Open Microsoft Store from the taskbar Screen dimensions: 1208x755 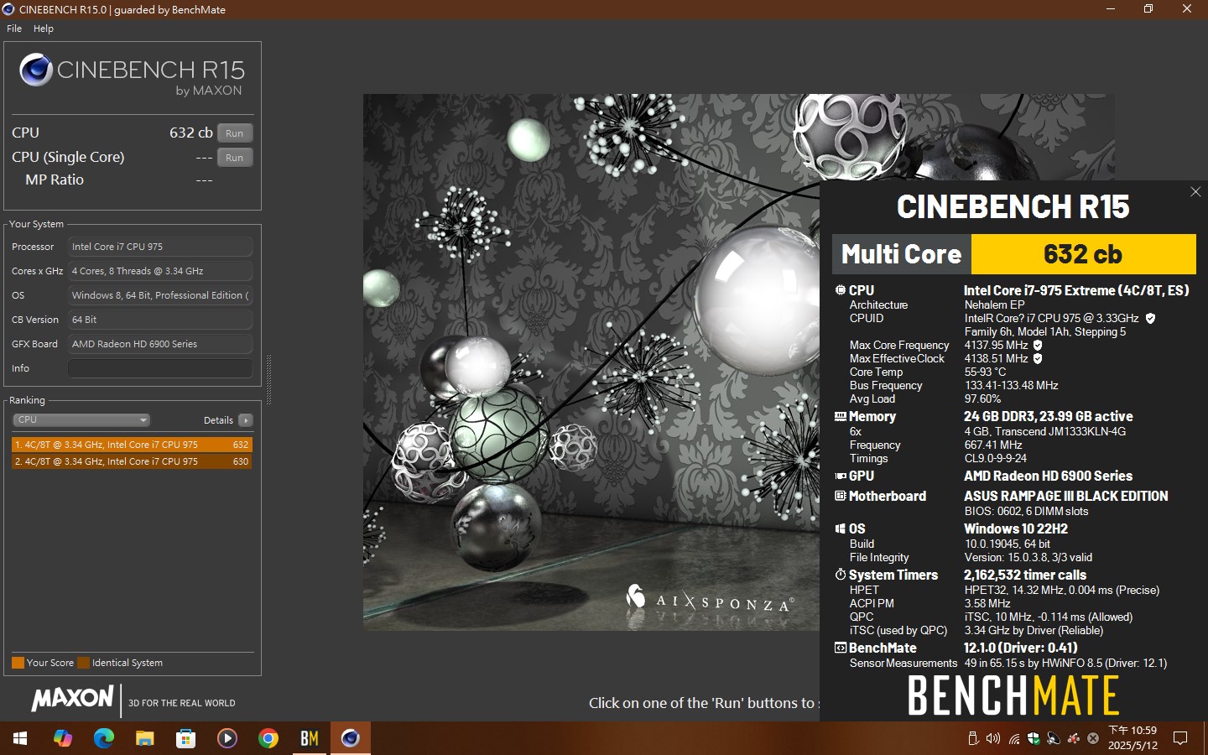point(186,738)
